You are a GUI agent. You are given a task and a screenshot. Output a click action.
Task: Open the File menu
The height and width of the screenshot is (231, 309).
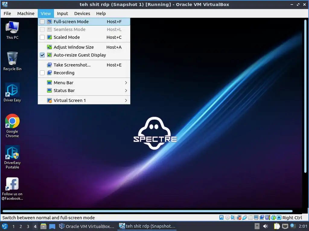click(x=7, y=13)
